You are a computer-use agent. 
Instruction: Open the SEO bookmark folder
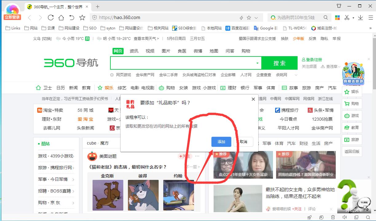pyautogui.click(x=90, y=28)
